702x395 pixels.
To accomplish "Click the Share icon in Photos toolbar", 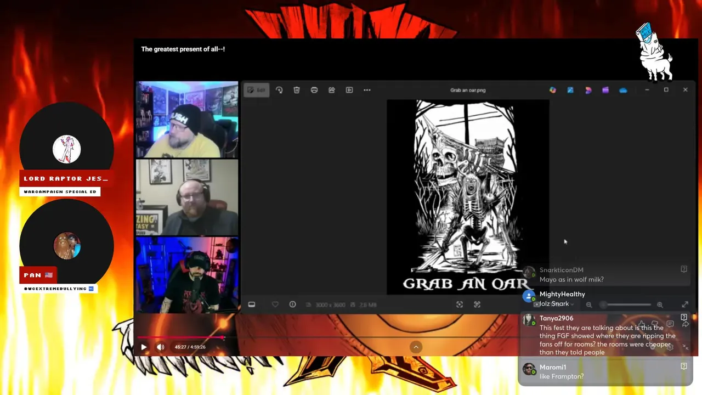I will pos(332,90).
